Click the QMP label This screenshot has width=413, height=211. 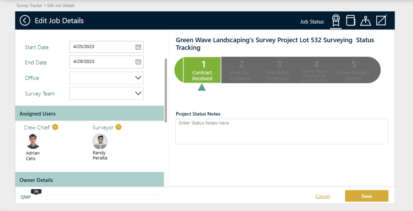(25, 197)
